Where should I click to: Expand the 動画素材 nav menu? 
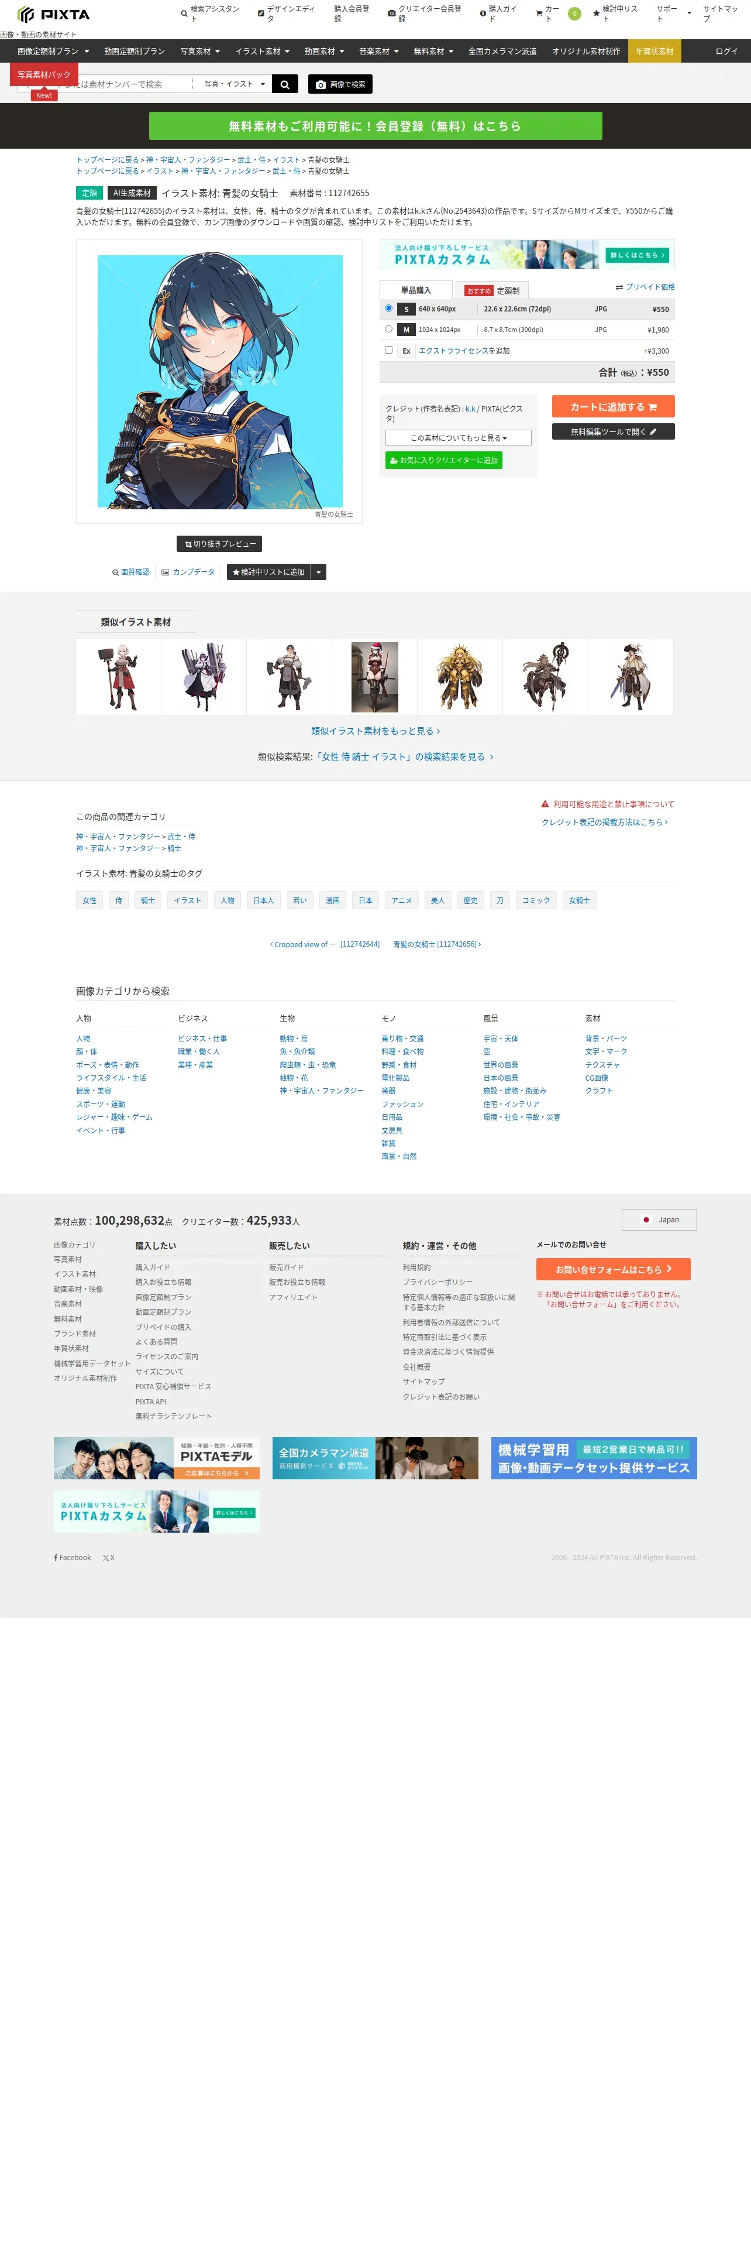tap(323, 51)
